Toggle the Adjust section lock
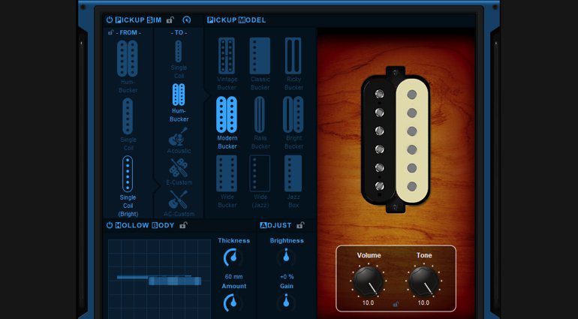This screenshot has height=319, width=578. pyautogui.click(x=300, y=225)
